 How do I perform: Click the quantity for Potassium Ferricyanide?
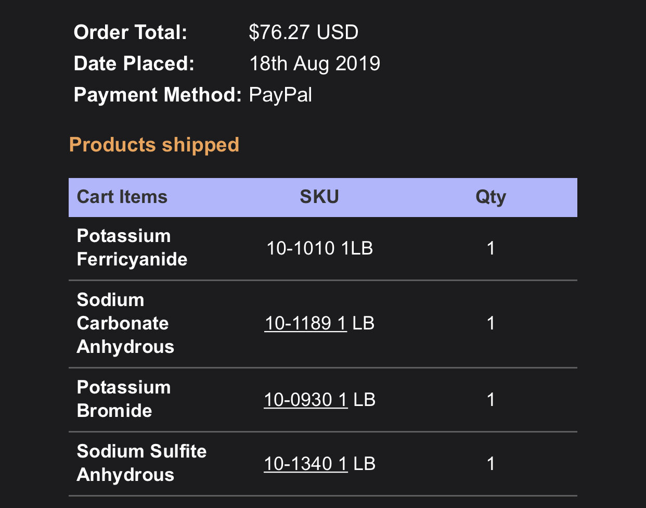pyautogui.click(x=490, y=248)
